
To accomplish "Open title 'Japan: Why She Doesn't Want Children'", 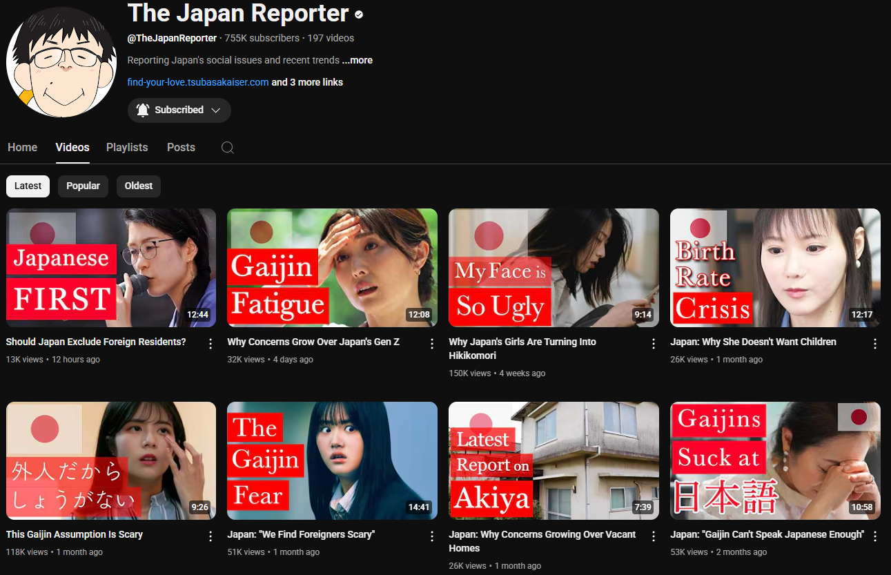I will click(x=753, y=342).
